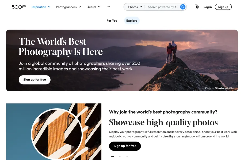
Task: Click the Log in link
Action: click(x=208, y=7)
